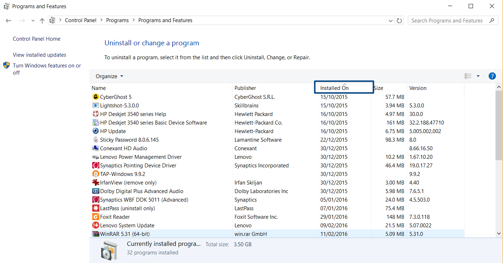Click the LastPass program icon

pos(95,208)
